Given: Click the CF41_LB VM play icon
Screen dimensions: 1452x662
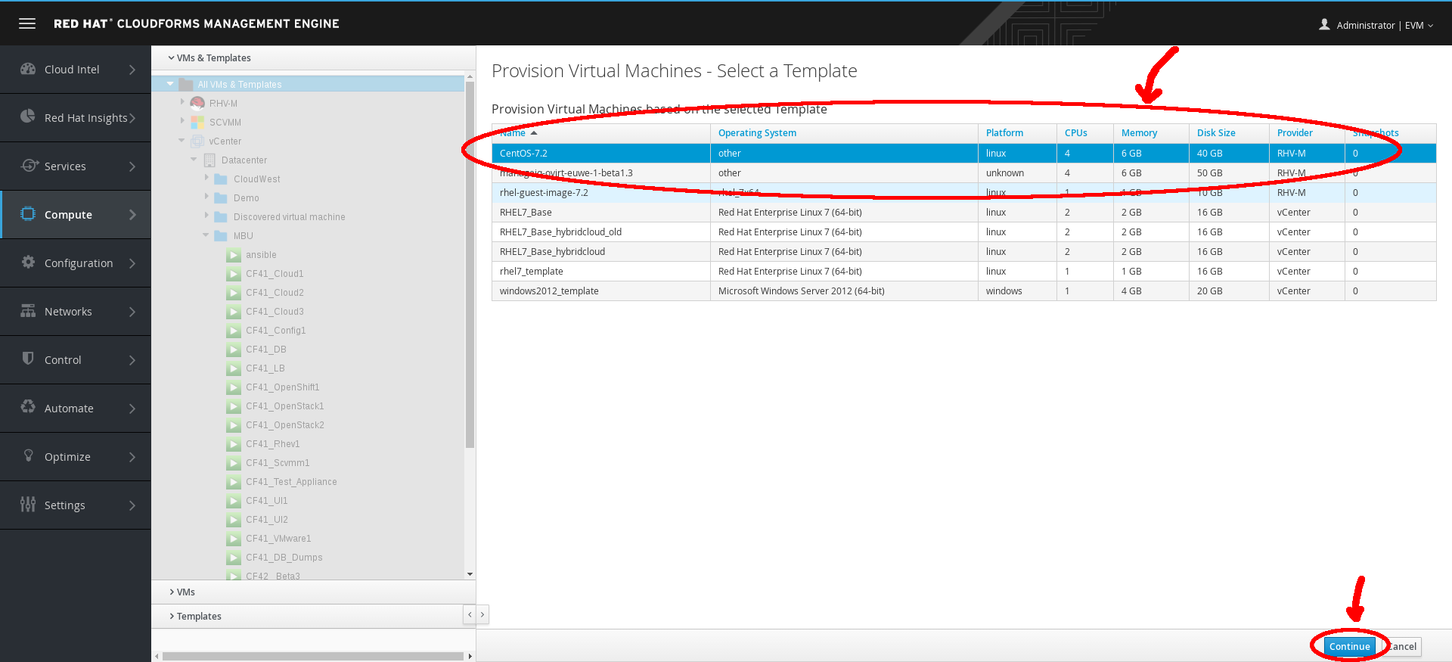Looking at the screenshot, I should (x=234, y=368).
